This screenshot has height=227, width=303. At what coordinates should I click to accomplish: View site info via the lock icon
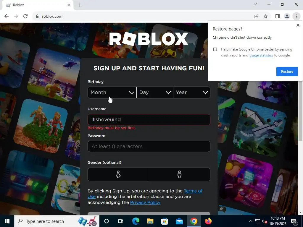[x=37, y=17]
